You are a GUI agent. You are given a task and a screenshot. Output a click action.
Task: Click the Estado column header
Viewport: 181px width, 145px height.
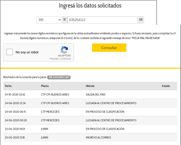(166, 86)
